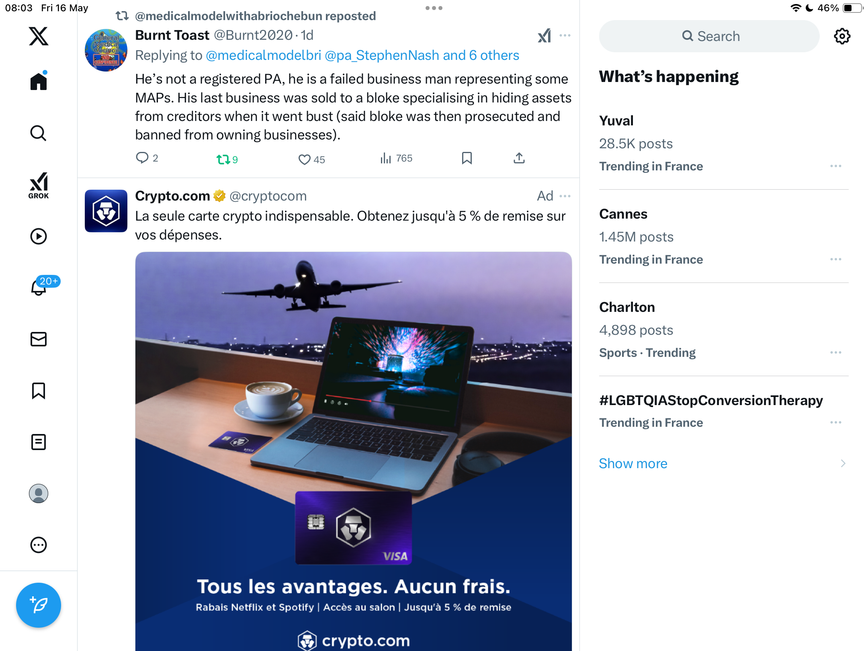Expand Show more trends chevron
Screen dimensions: 868x651
[843, 463]
